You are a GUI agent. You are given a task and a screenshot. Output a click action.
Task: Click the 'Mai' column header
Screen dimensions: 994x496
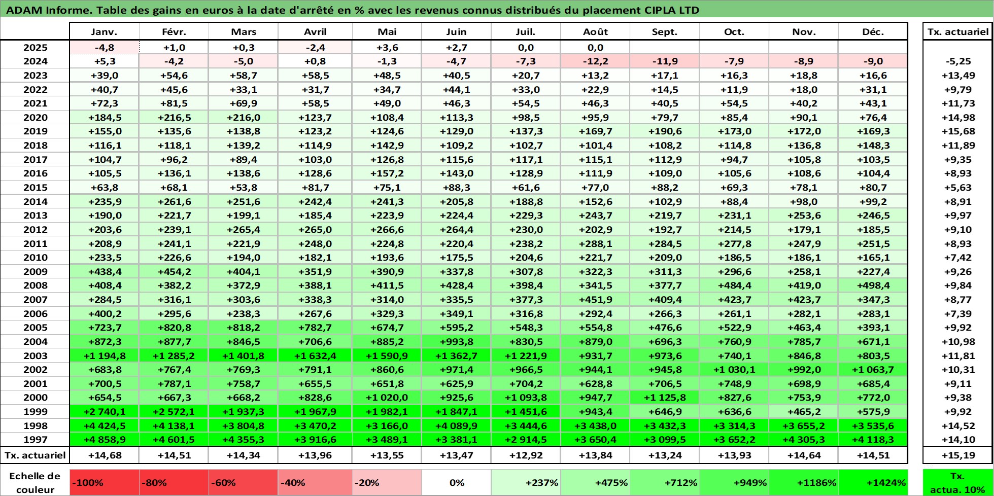tap(387, 31)
